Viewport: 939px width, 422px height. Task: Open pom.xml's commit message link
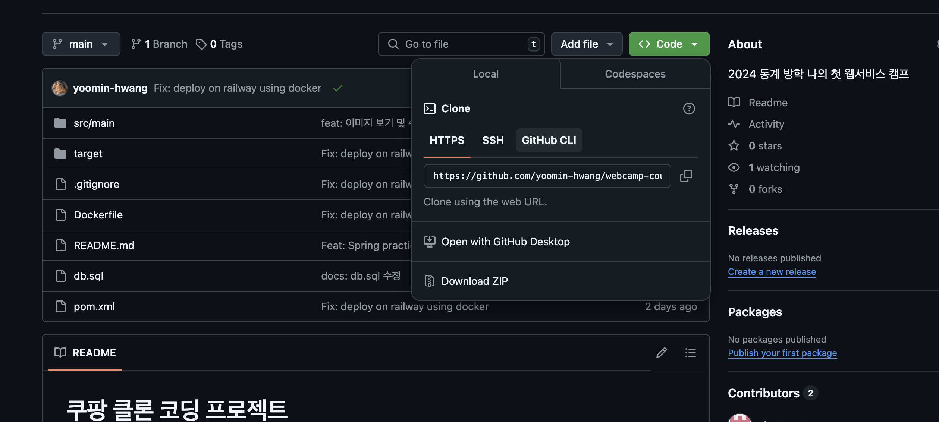pos(405,306)
